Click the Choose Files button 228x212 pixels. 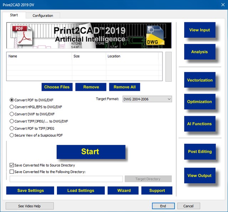pos(57,87)
